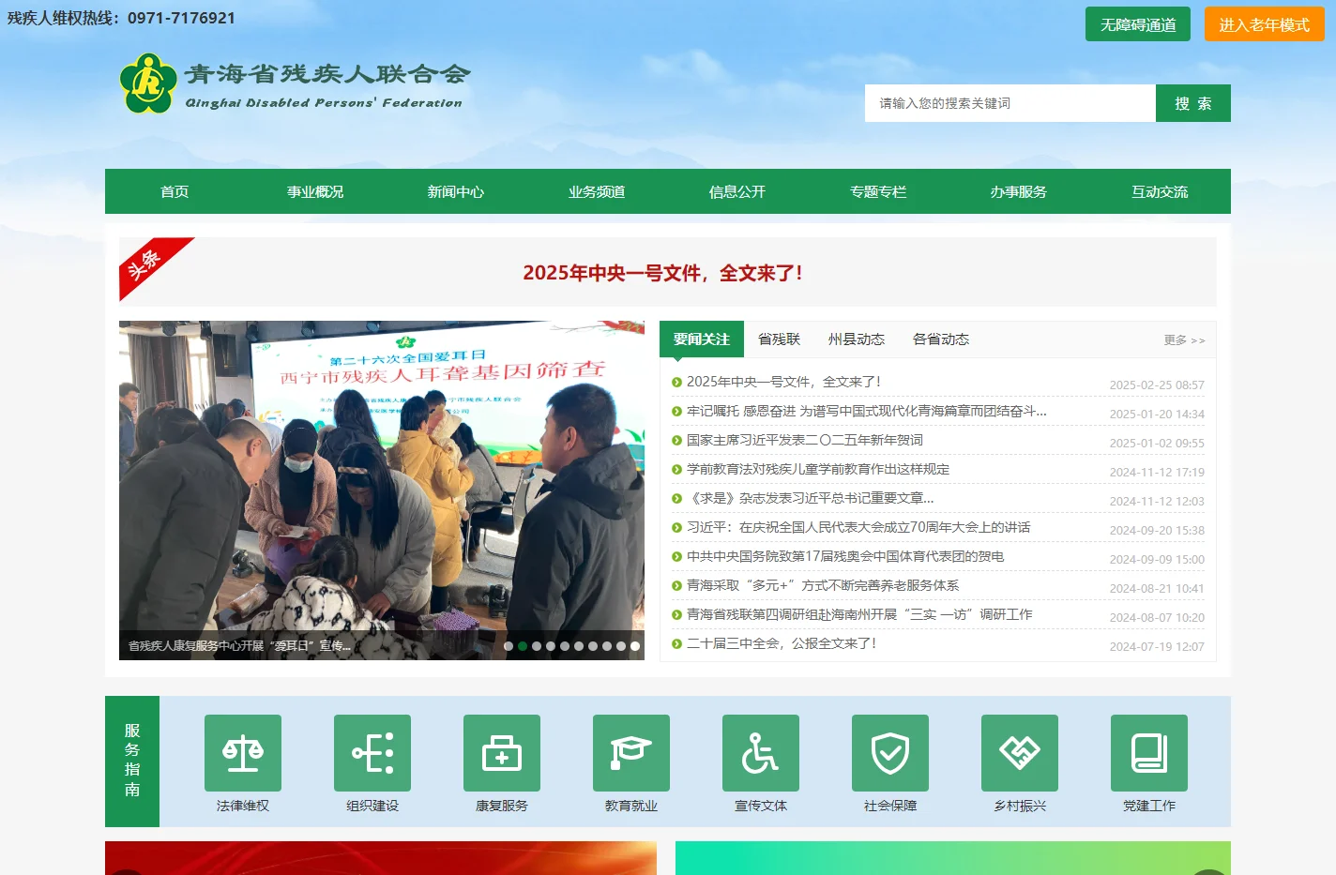
Task: Switch to the 要闻关注 tab
Action: click(702, 339)
